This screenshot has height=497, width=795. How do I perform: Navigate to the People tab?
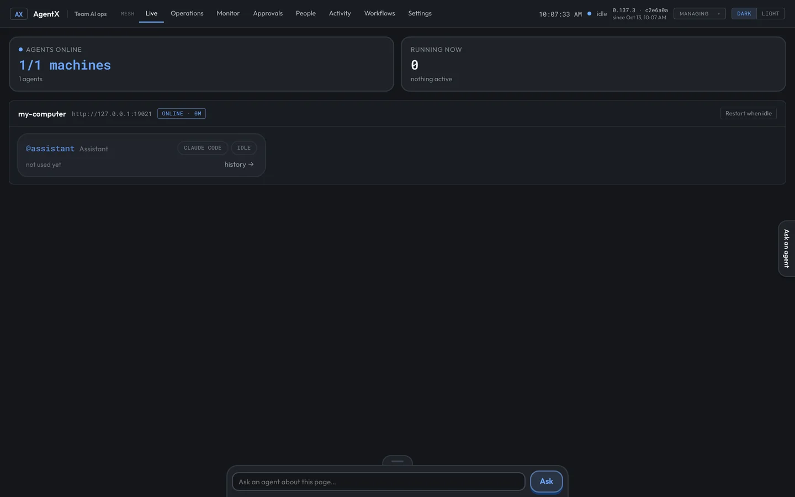(306, 13)
